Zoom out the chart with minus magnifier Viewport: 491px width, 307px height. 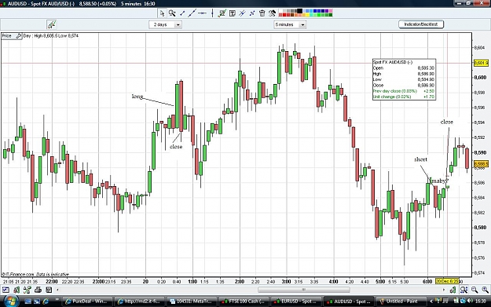tap(475, 290)
